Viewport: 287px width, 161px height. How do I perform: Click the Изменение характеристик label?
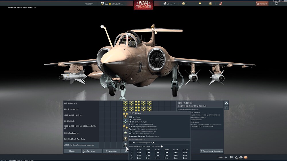click(x=188, y=110)
